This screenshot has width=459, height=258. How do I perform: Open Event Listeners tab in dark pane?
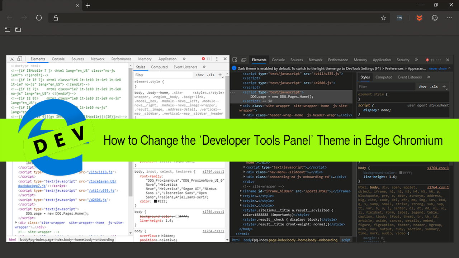pyautogui.click(x=410, y=77)
